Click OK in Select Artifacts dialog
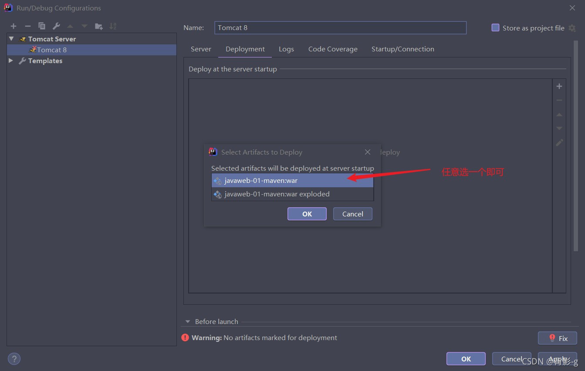 coord(307,214)
